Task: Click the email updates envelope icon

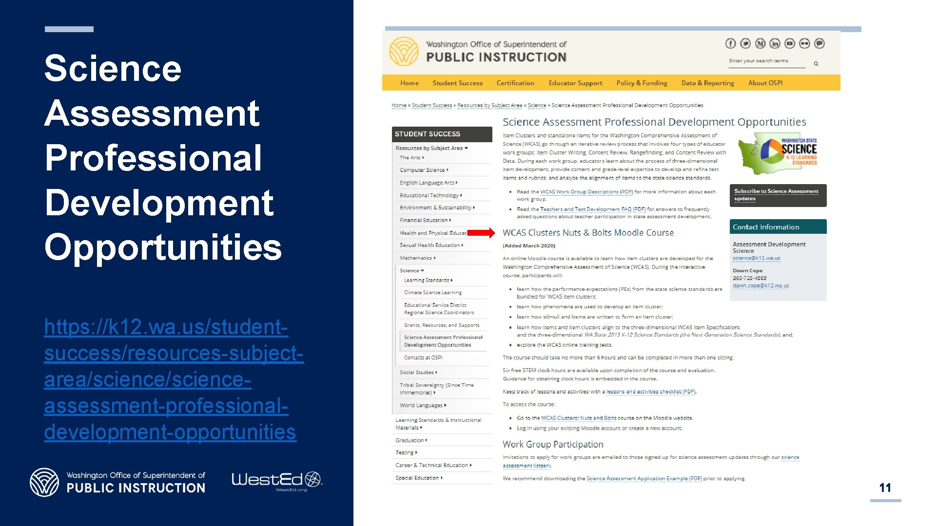Action: 819,43
